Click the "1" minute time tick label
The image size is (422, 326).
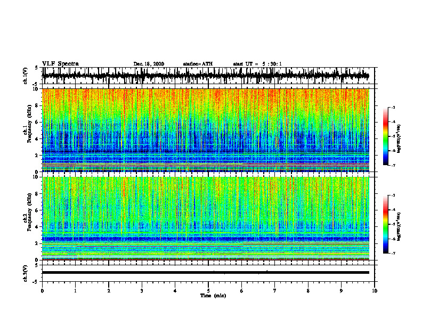[75, 291]
